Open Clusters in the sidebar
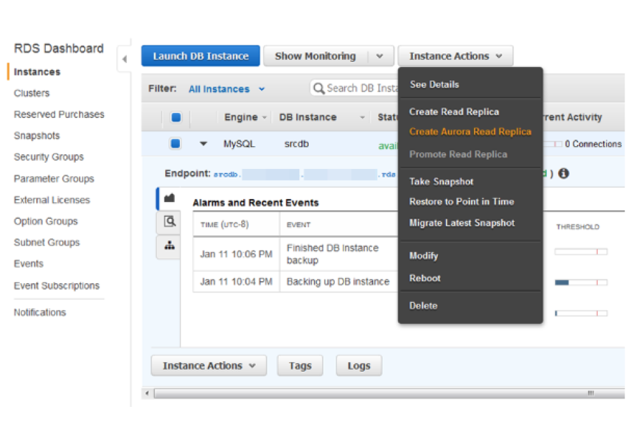Image resolution: width=638 pixels, height=442 pixels. click(32, 93)
